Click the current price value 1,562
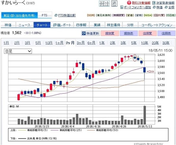Viewport: 176px width, 145px height. tap(17, 33)
